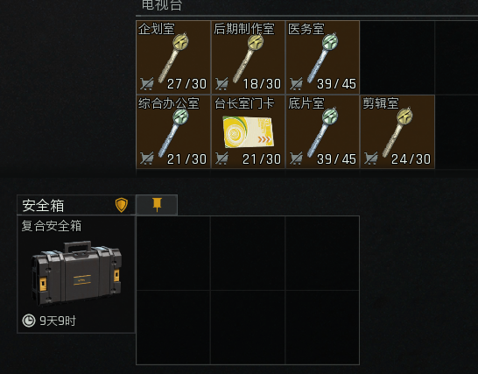Click the no-trade cart icon on 企划室
Screen dimensions: 478x374
pyautogui.click(x=146, y=83)
